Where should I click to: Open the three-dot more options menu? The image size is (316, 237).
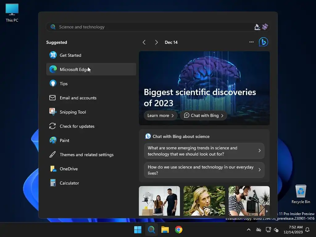coord(251,42)
